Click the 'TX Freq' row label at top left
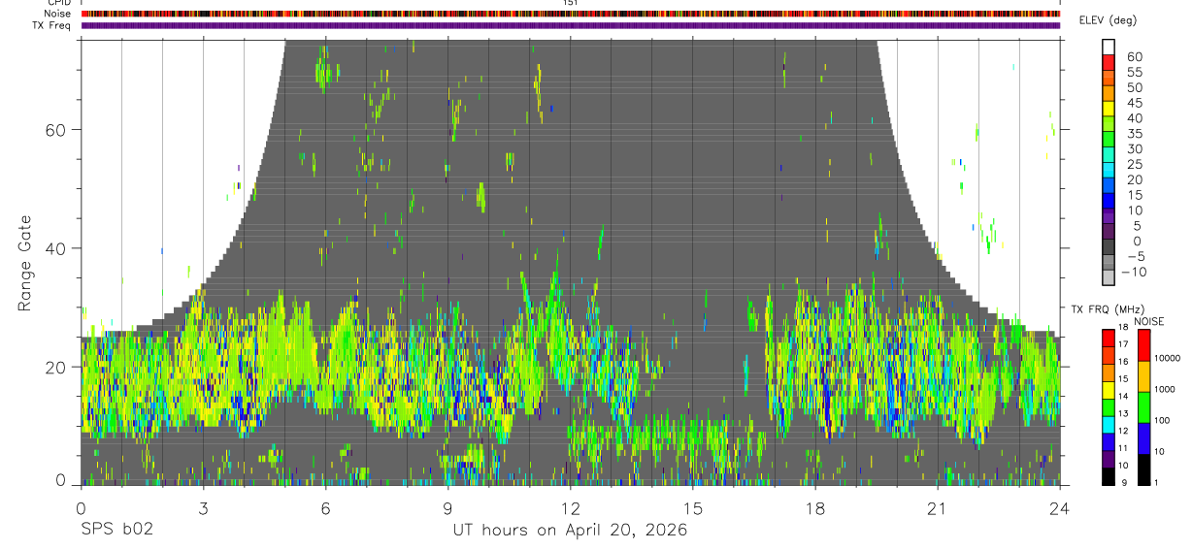Image resolution: width=1192 pixels, height=550 pixels. pos(51,25)
